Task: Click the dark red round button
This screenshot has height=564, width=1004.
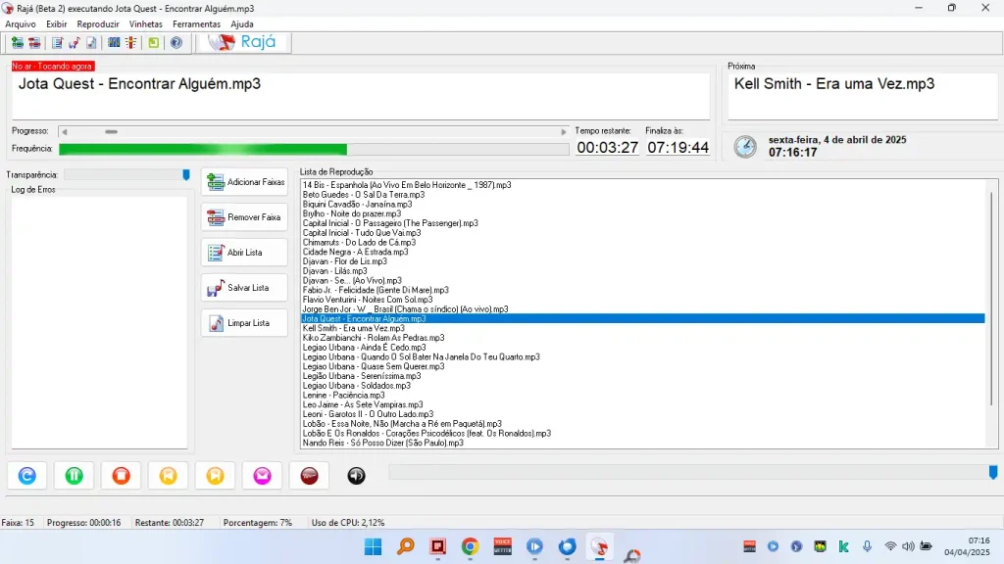Action: (x=310, y=476)
